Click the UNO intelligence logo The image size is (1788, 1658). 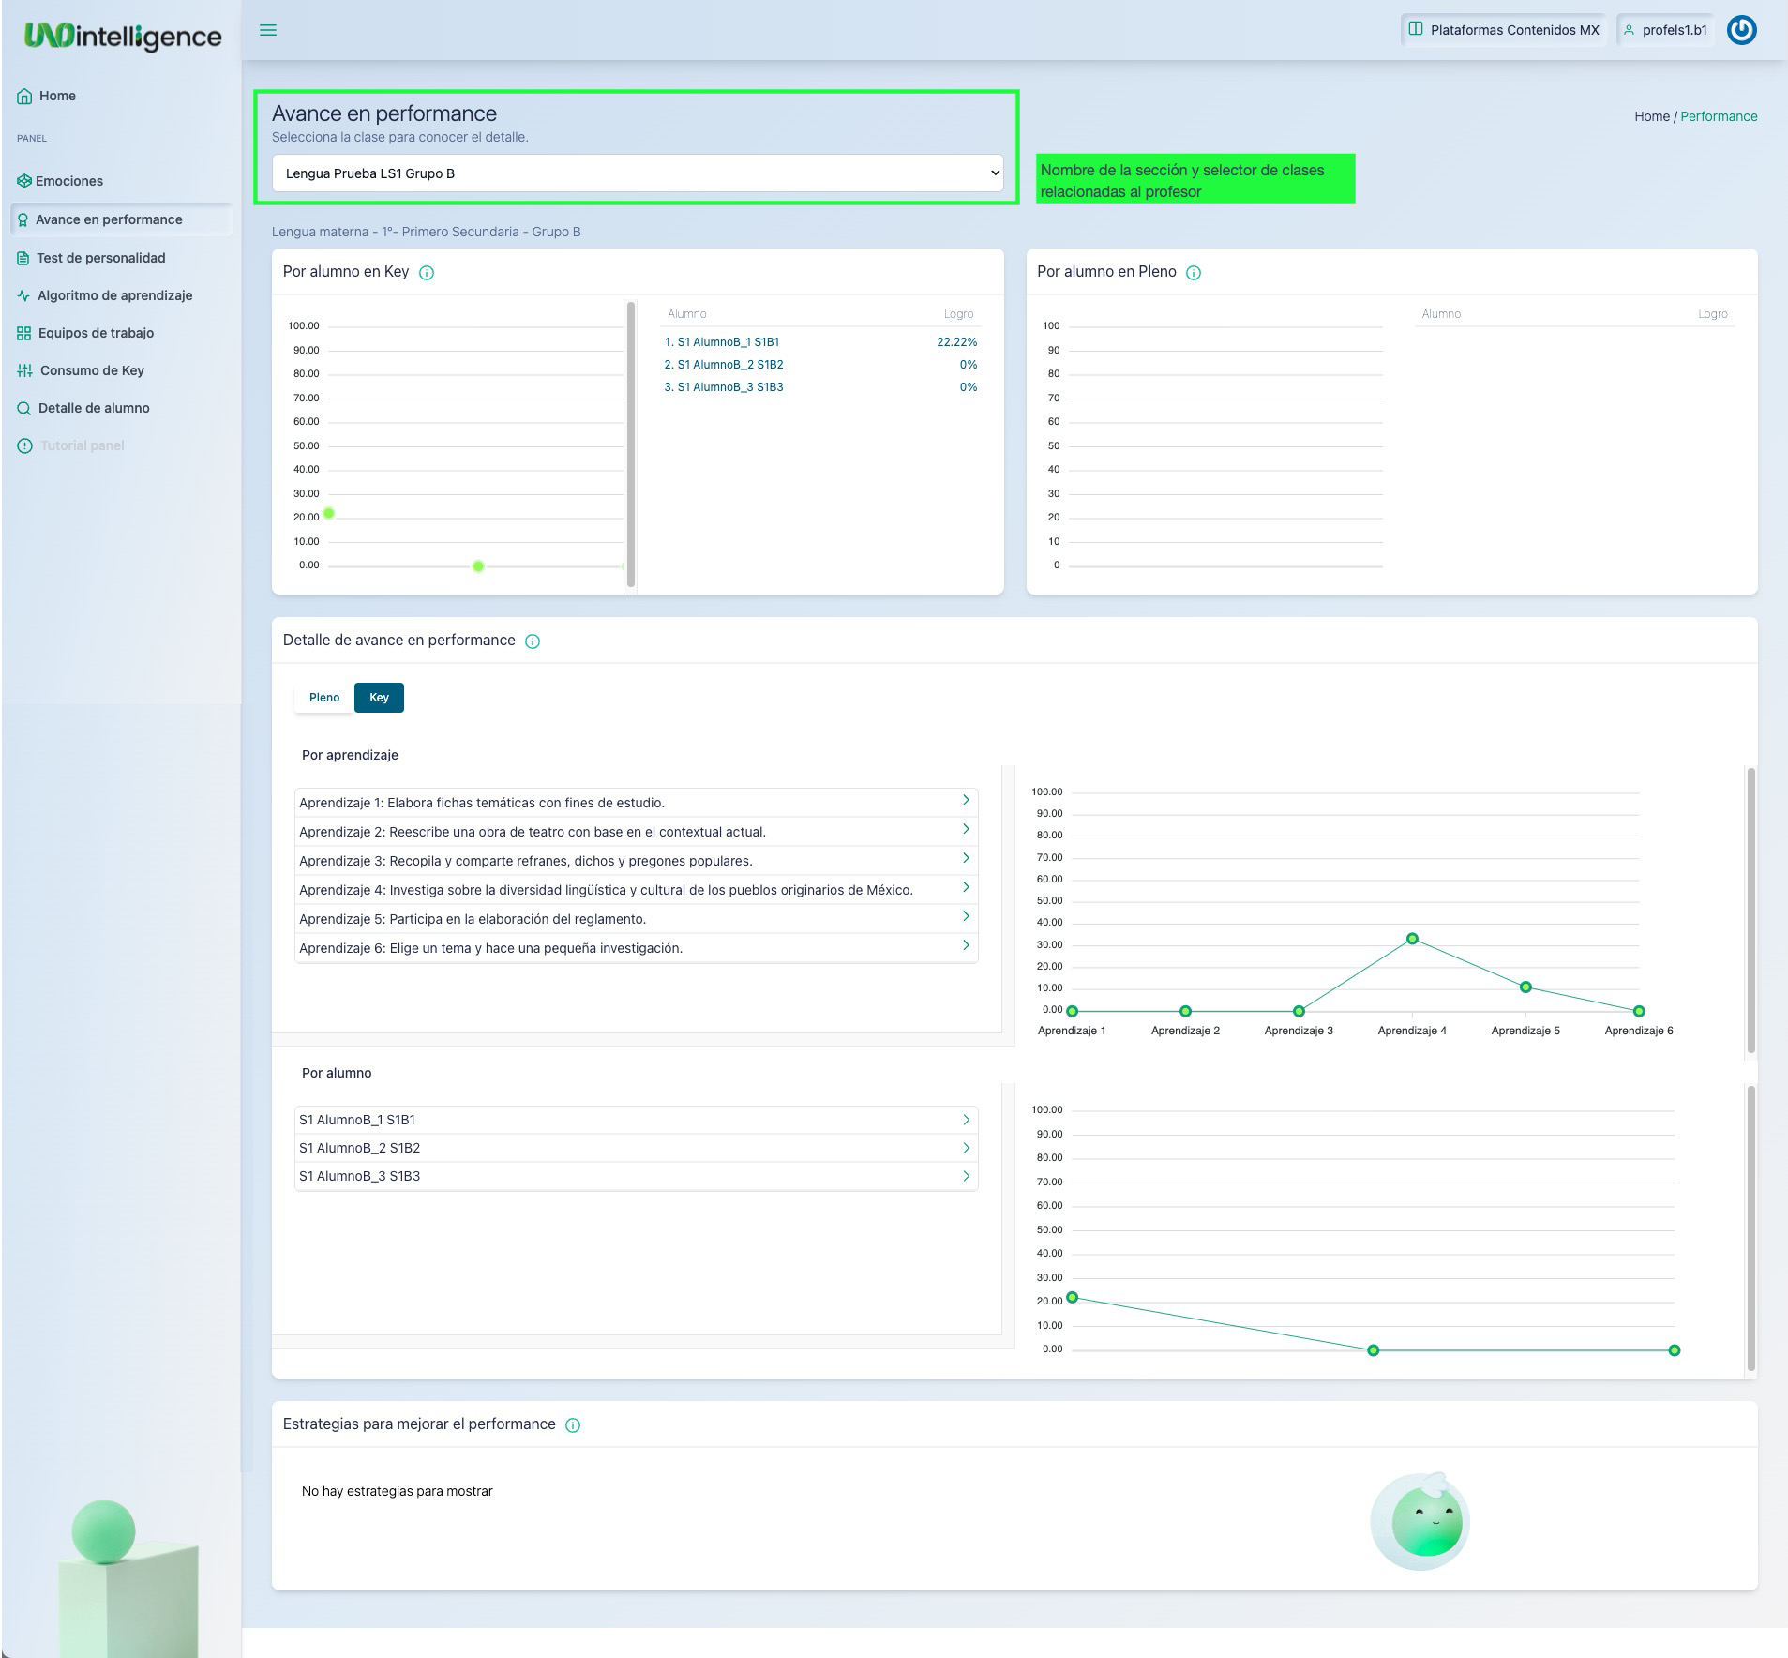(x=123, y=37)
